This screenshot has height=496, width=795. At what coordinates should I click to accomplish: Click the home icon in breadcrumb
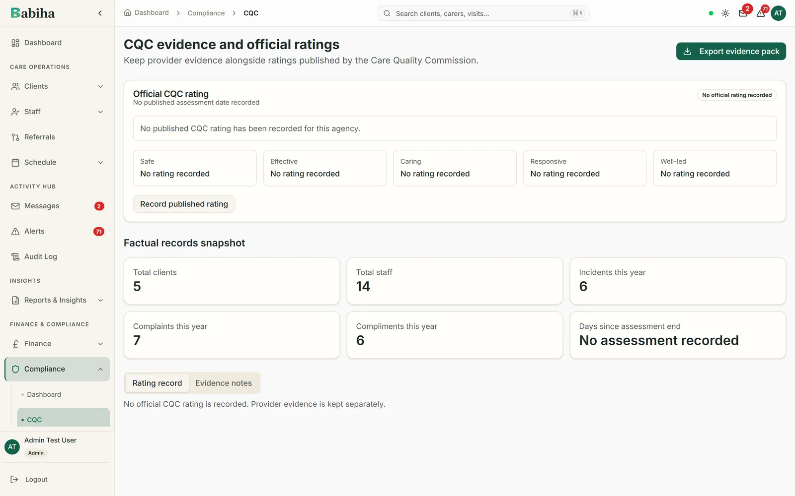click(128, 13)
